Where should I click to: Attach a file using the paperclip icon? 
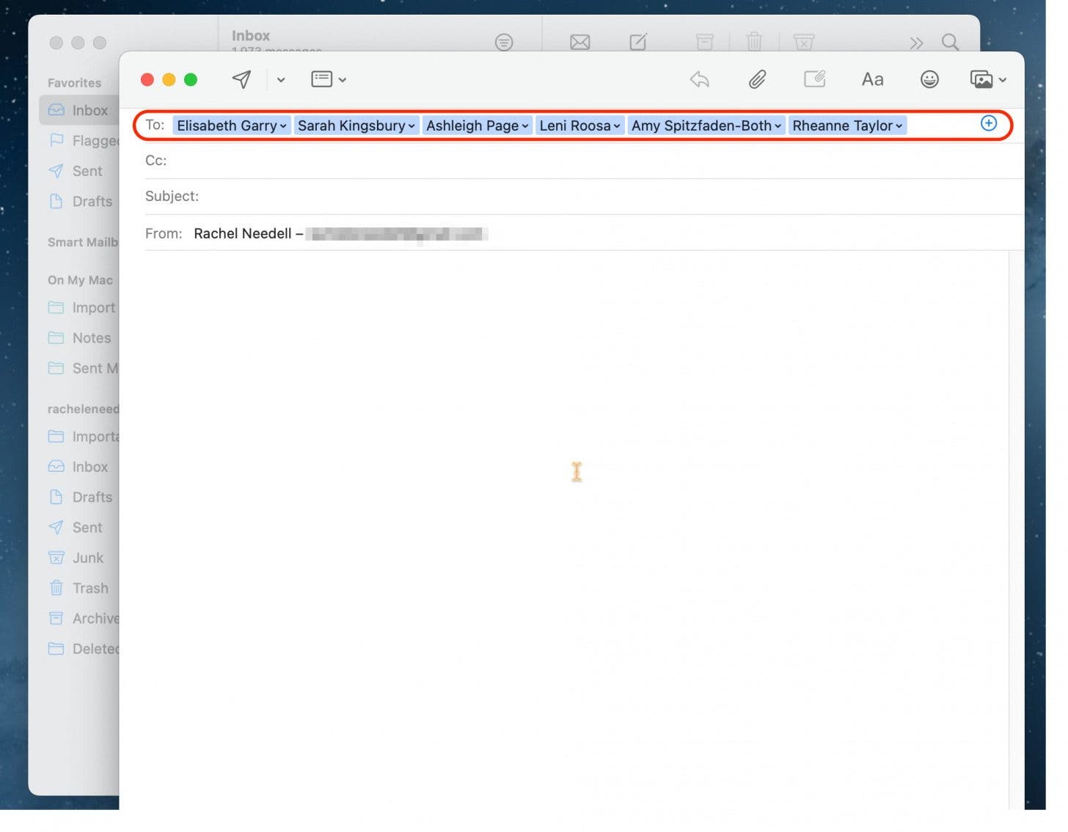point(757,79)
